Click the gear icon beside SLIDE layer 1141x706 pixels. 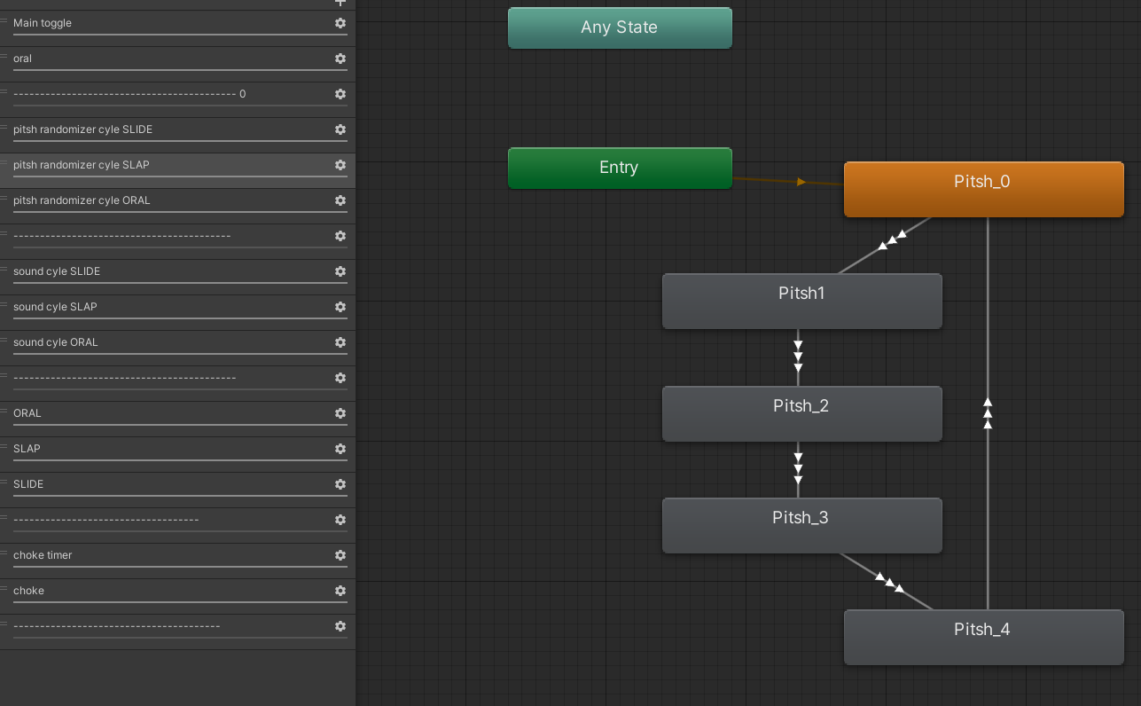point(340,484)
